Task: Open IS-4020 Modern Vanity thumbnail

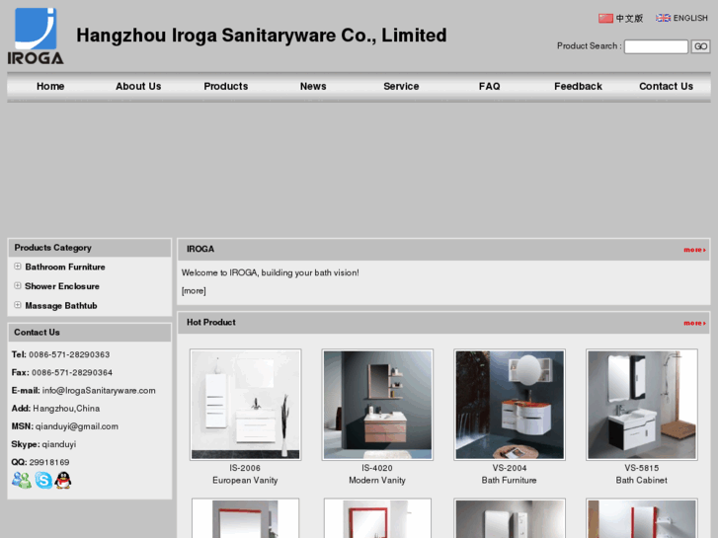Action: click(x=377, y=405)
